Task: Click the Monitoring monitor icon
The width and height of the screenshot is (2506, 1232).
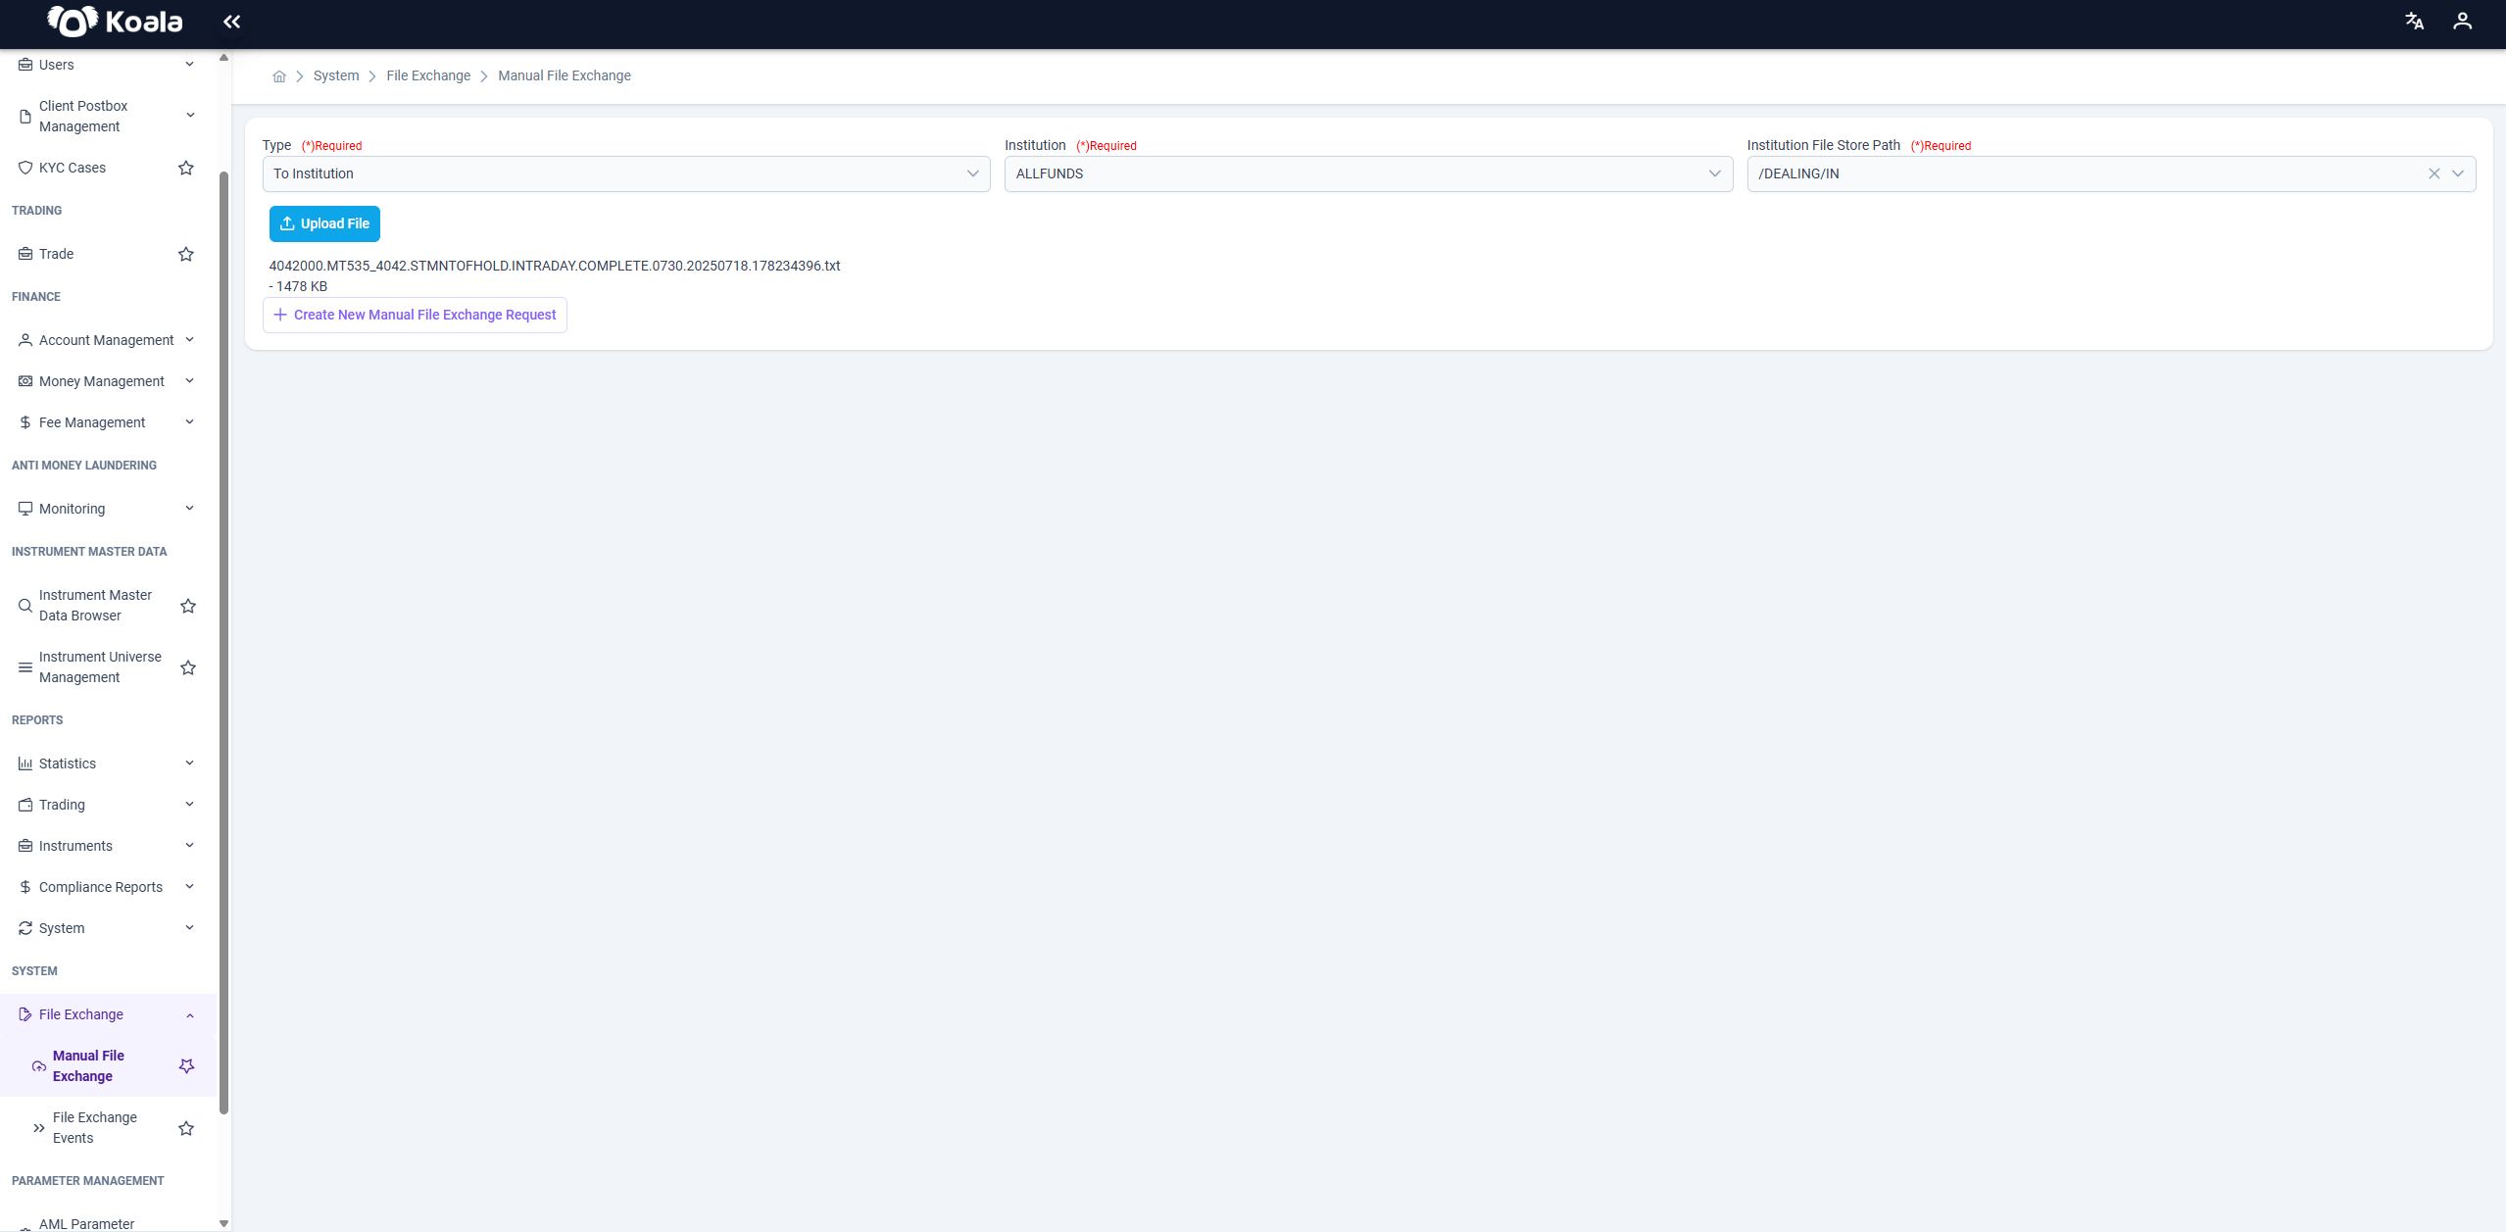Action: 25,509
